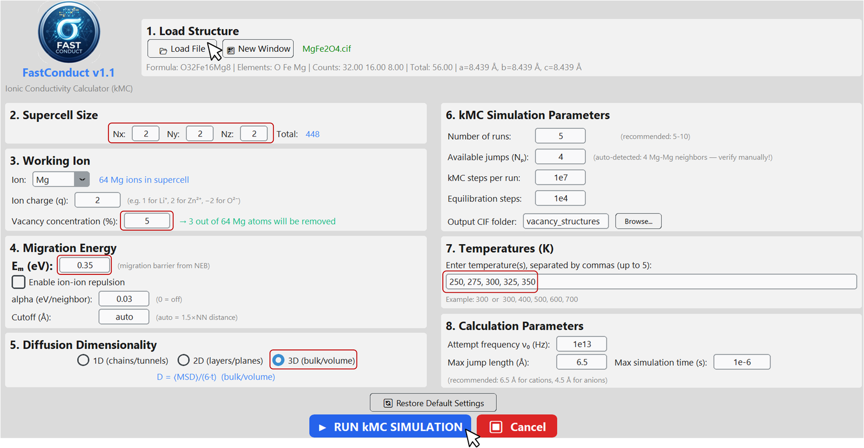Click the Available jumps field
Image resolution: width=864 pixels, height=448 pixels.
[561, 156]
